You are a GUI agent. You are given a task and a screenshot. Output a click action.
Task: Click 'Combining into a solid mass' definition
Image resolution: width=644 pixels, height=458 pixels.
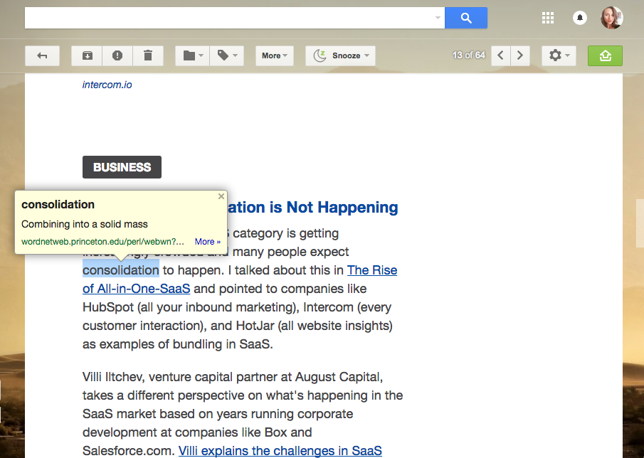85,224
